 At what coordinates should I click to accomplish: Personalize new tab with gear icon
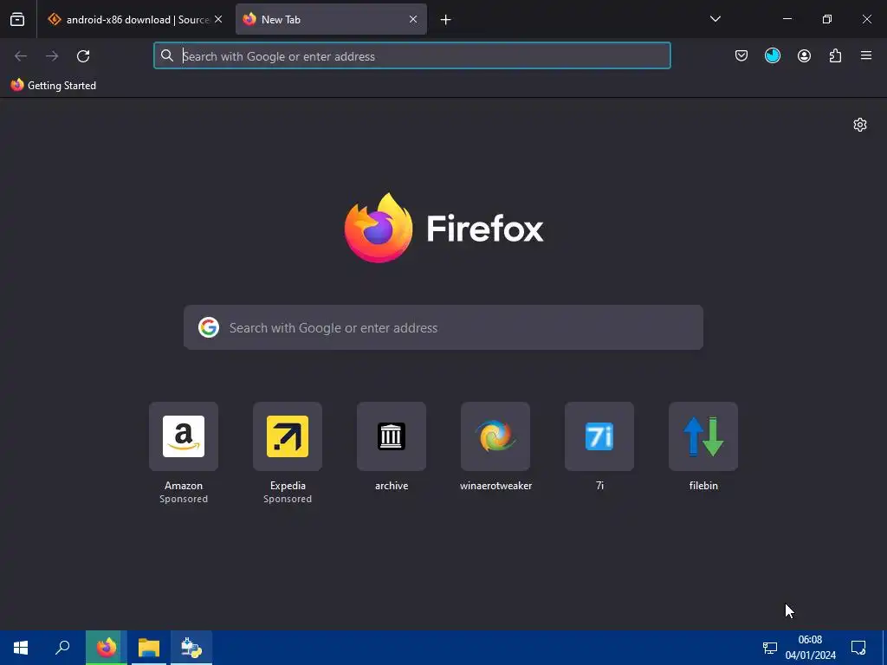tap(860, 125)
